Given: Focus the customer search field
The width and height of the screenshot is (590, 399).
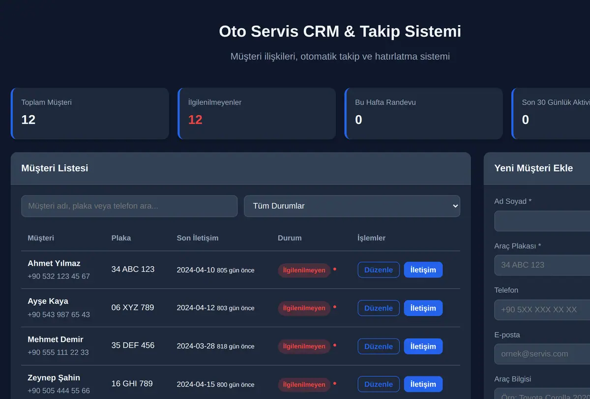Looking at the screenshot, I should tap(129, 206).
